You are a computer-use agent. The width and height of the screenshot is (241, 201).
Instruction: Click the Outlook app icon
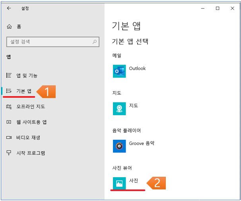point(119,71)
